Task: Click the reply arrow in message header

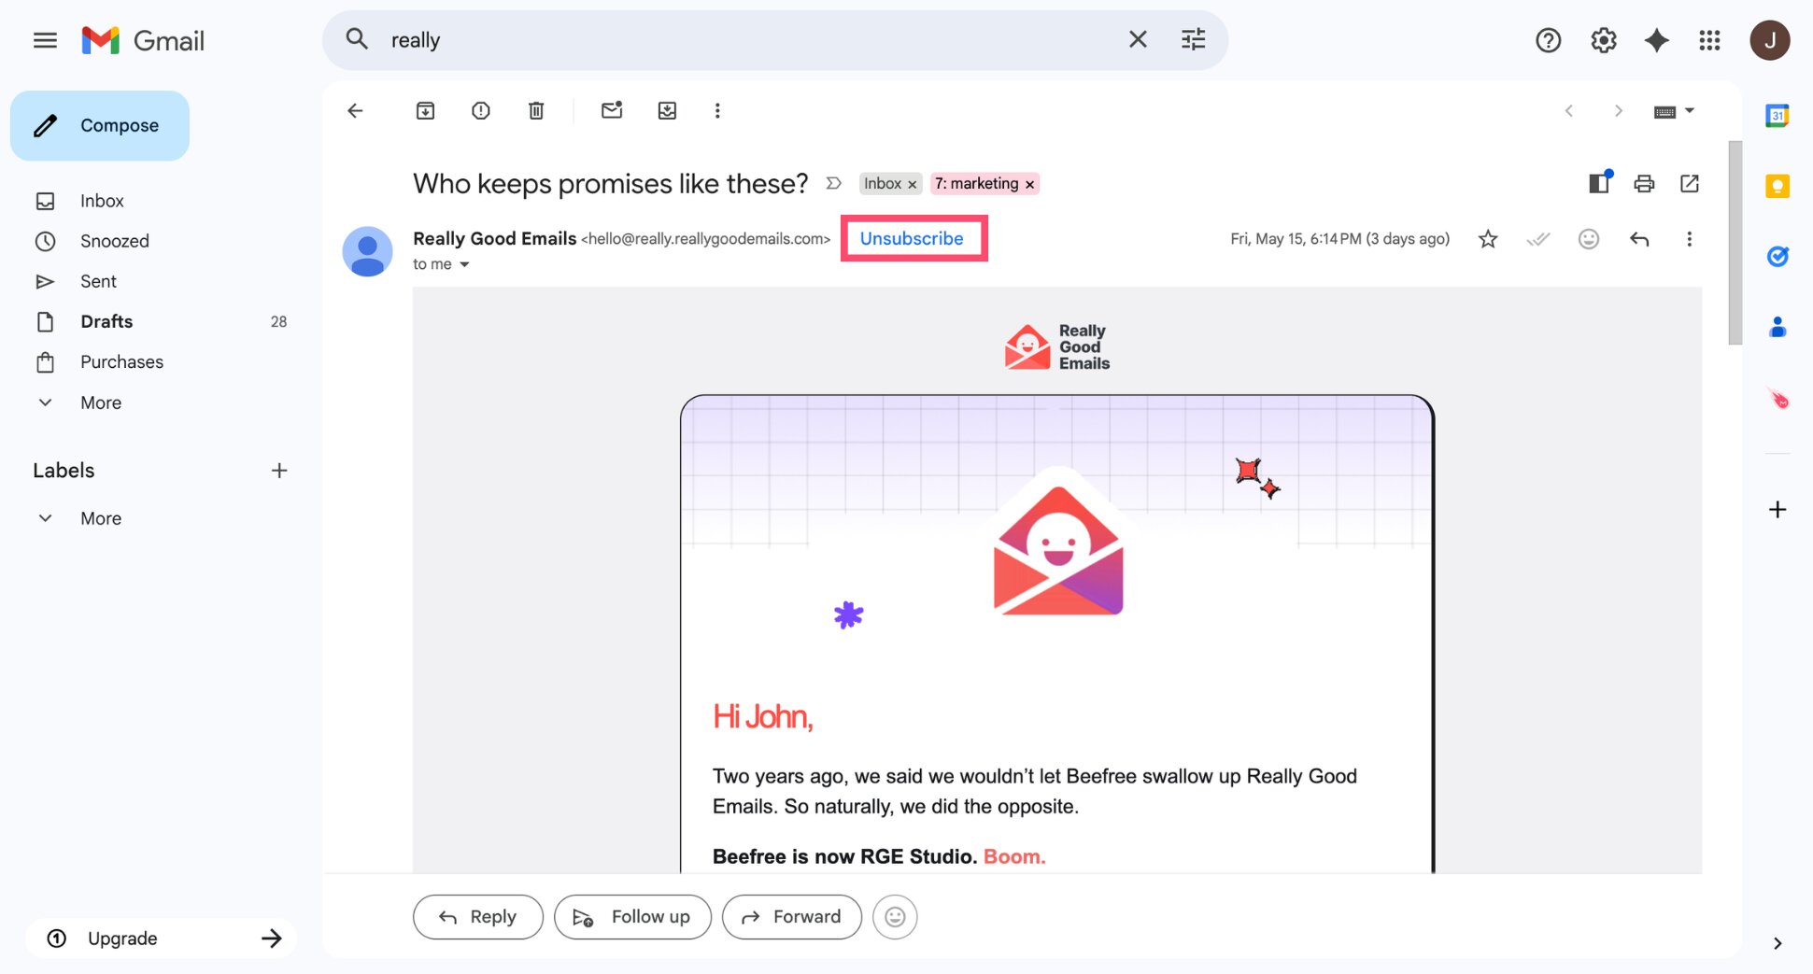Action: point(1639,239)
